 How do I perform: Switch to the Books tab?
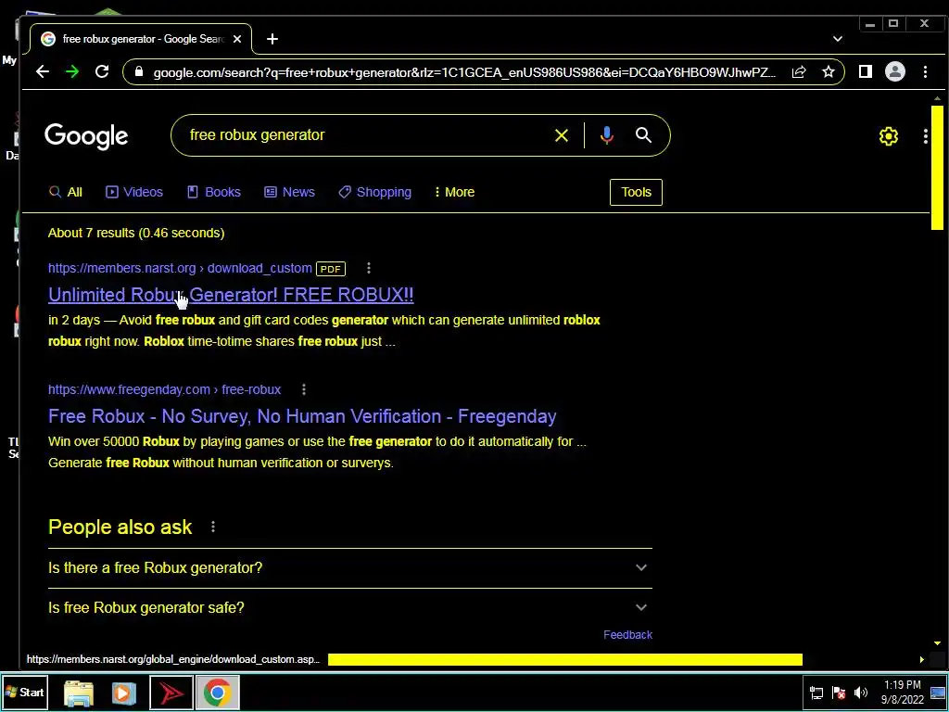pyautogui.click(x=214, y=192)
